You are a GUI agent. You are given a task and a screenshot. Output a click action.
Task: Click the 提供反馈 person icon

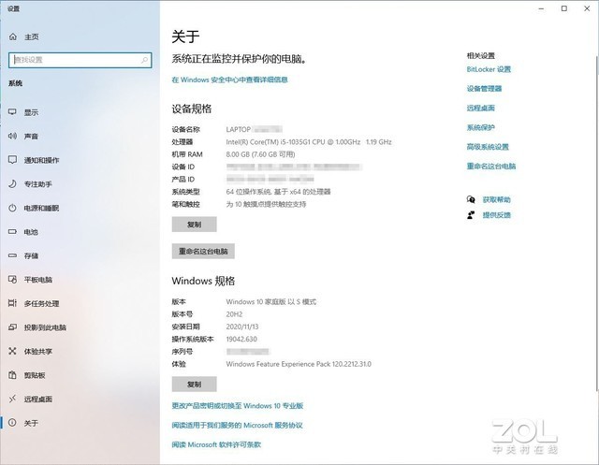click(x=471, y=215)
